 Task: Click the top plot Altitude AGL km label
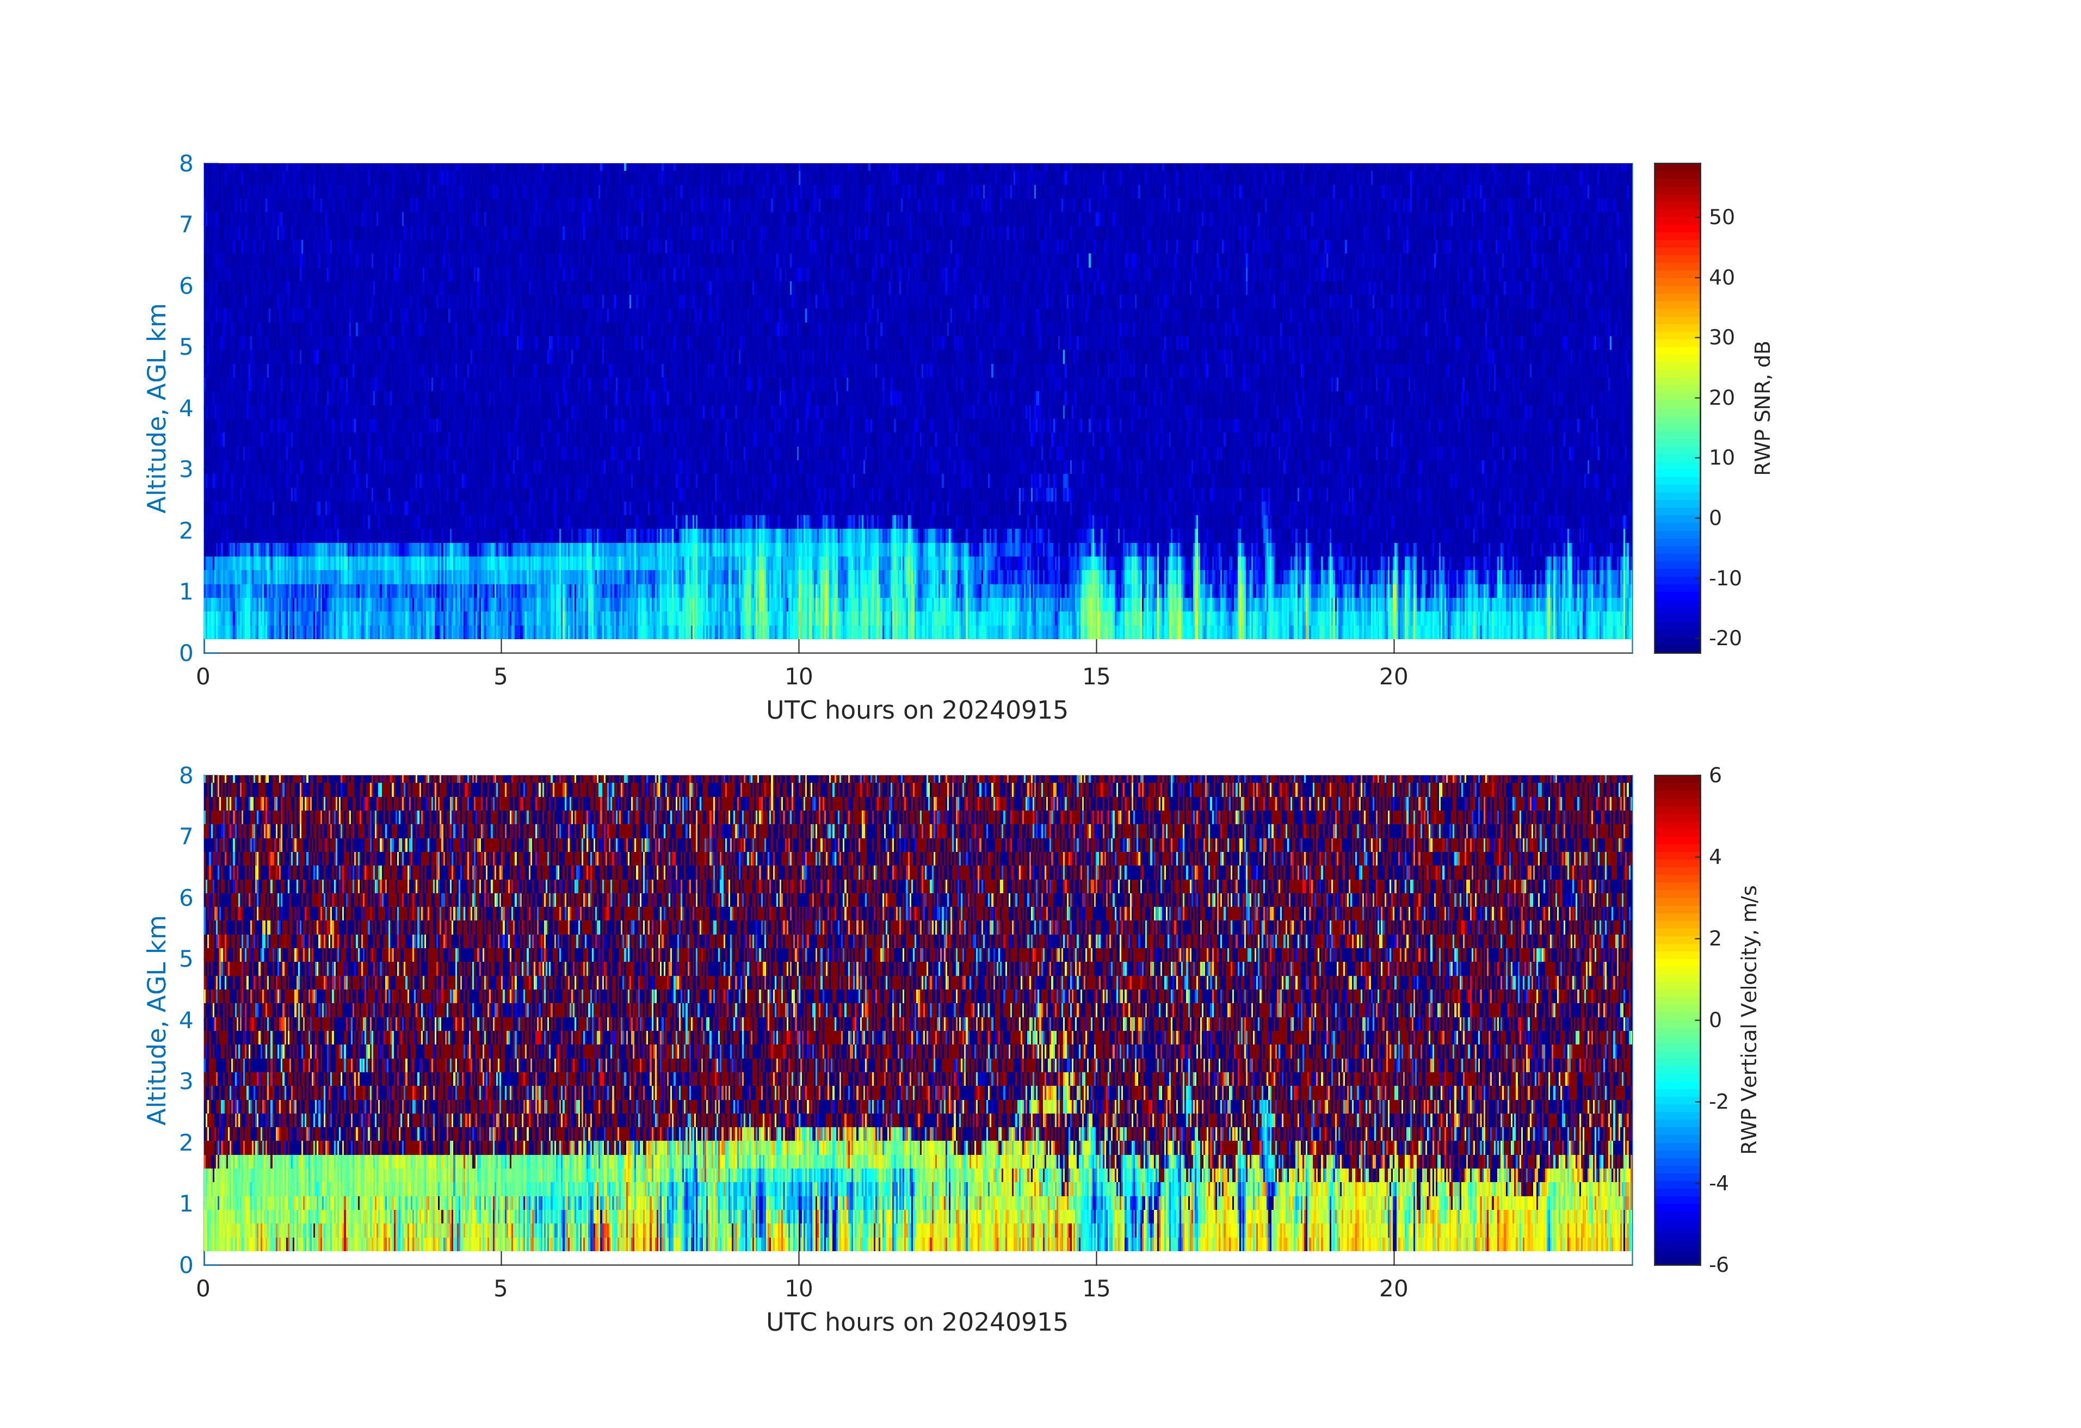157,407
